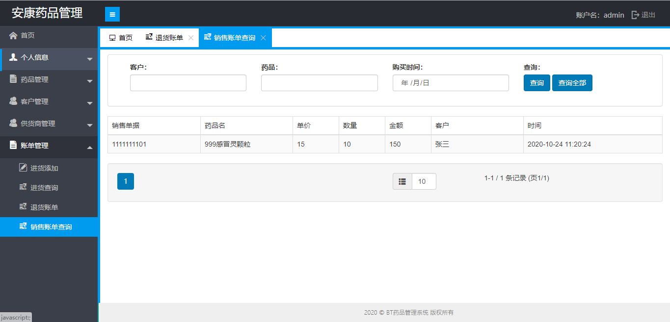Image resolution: width=670 pixels, height=322 pixels.
Task: Click the edit icon beside 进货添加
Action: 23,168
